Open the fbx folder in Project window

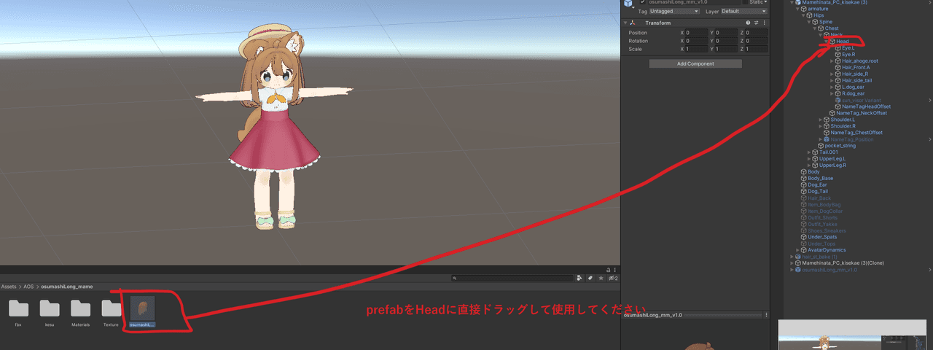tap(18, 308)
